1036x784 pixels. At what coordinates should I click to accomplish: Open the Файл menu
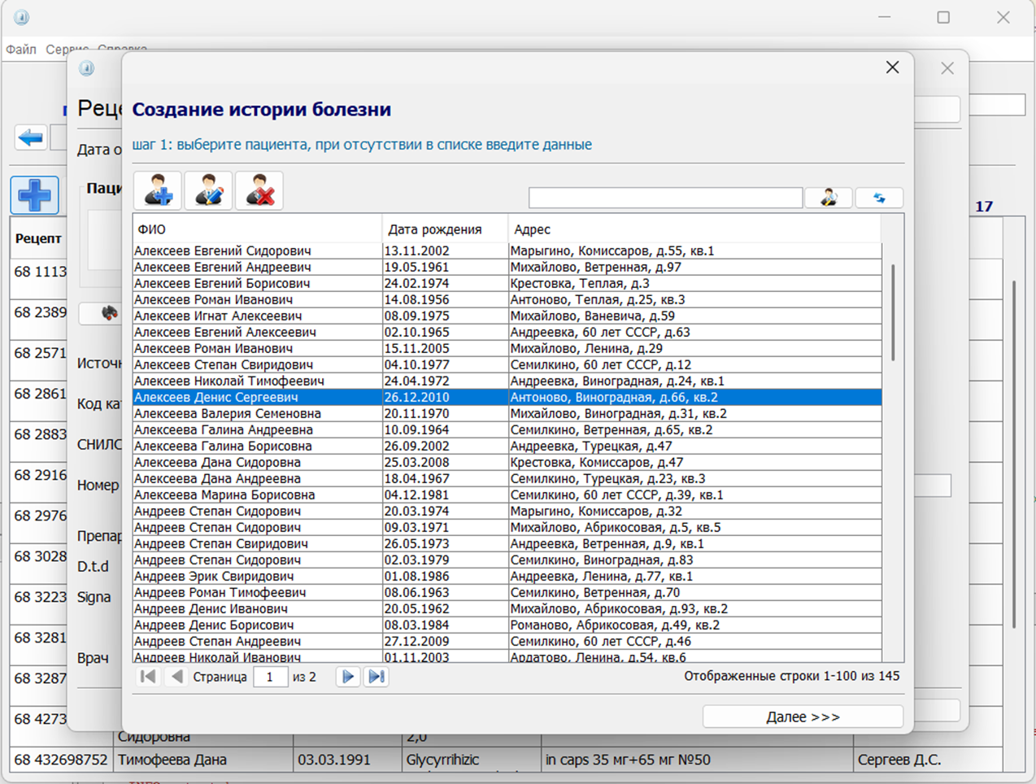point(21,50)
